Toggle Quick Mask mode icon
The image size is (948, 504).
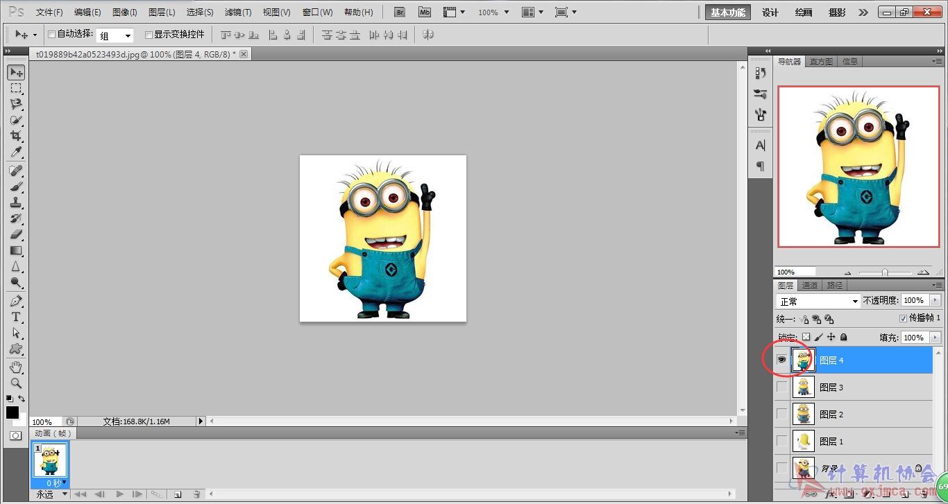[x=15, y=435]
